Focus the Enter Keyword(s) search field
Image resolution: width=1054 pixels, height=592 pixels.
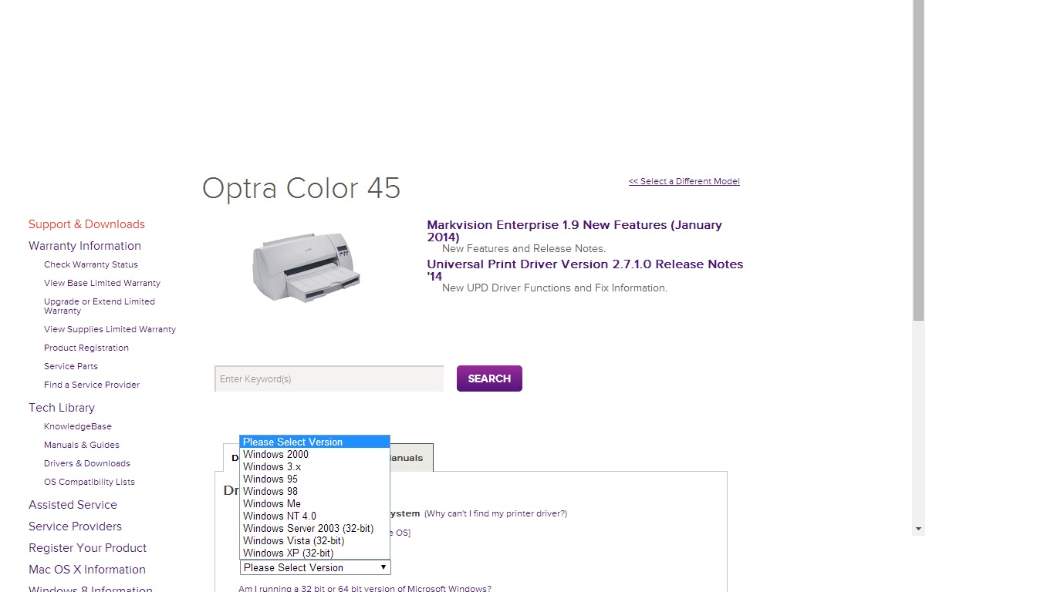point(329,378)
